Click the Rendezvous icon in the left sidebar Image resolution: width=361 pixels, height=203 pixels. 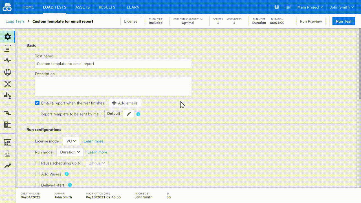tap(7, 84)
